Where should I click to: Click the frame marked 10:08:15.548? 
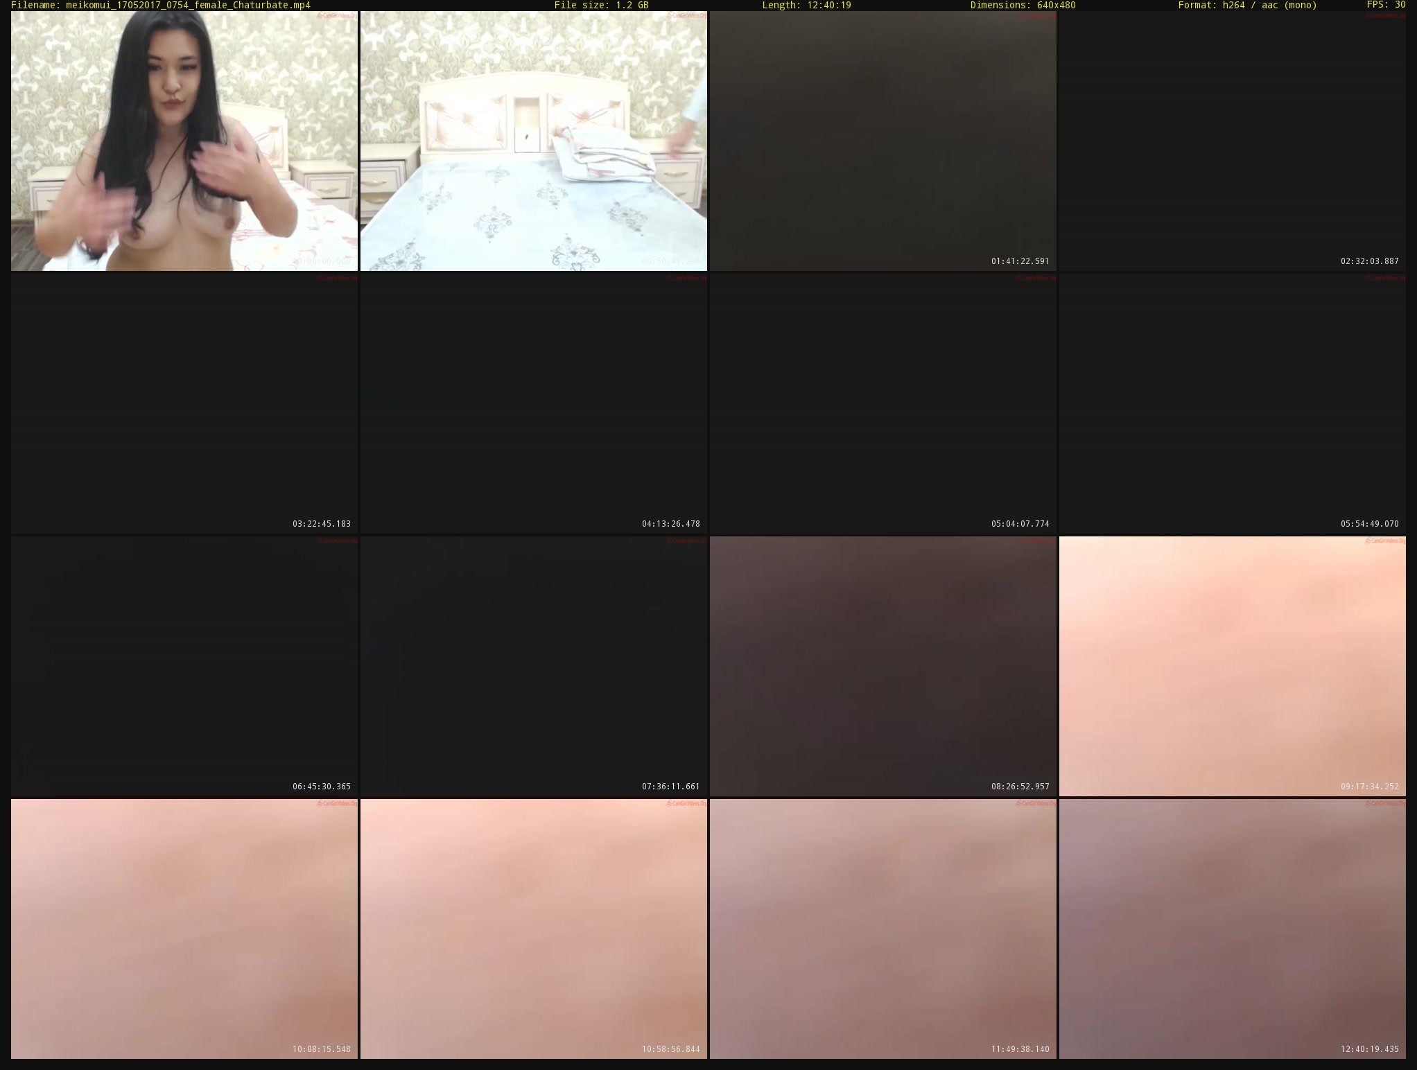(184, 929)
